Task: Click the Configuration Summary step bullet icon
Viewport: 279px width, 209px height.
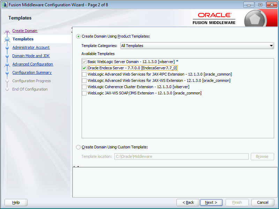Action: 7,73
